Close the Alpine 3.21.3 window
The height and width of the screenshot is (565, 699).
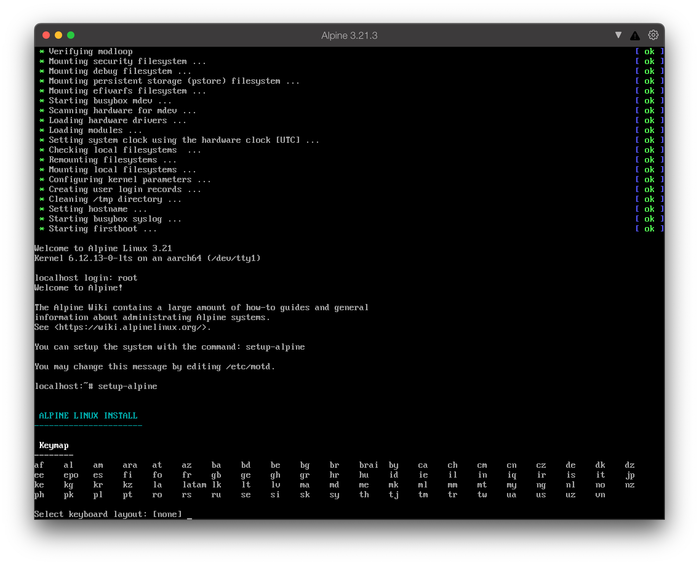click(x=46, y=35)
